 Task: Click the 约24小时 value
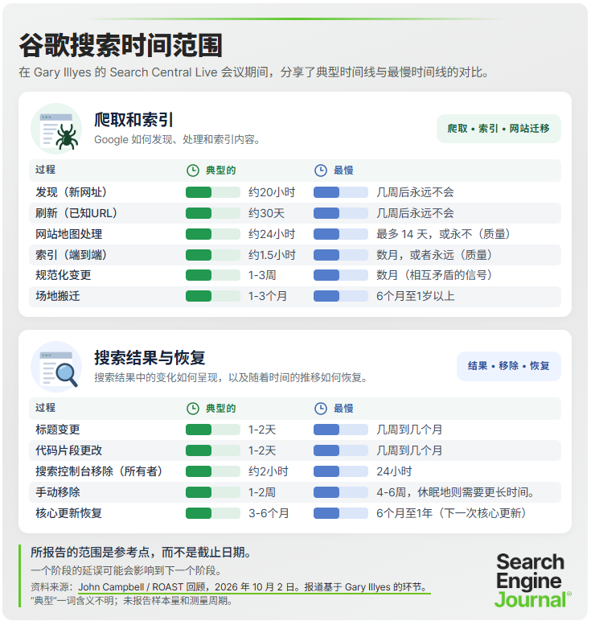[x=272, y=234]
